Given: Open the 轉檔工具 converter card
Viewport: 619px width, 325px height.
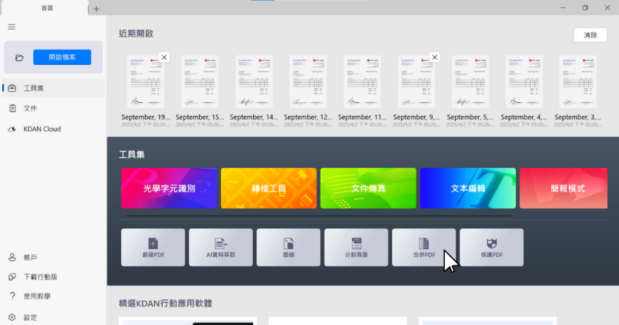Looking at the screenshot, I should tap(268, 188).
